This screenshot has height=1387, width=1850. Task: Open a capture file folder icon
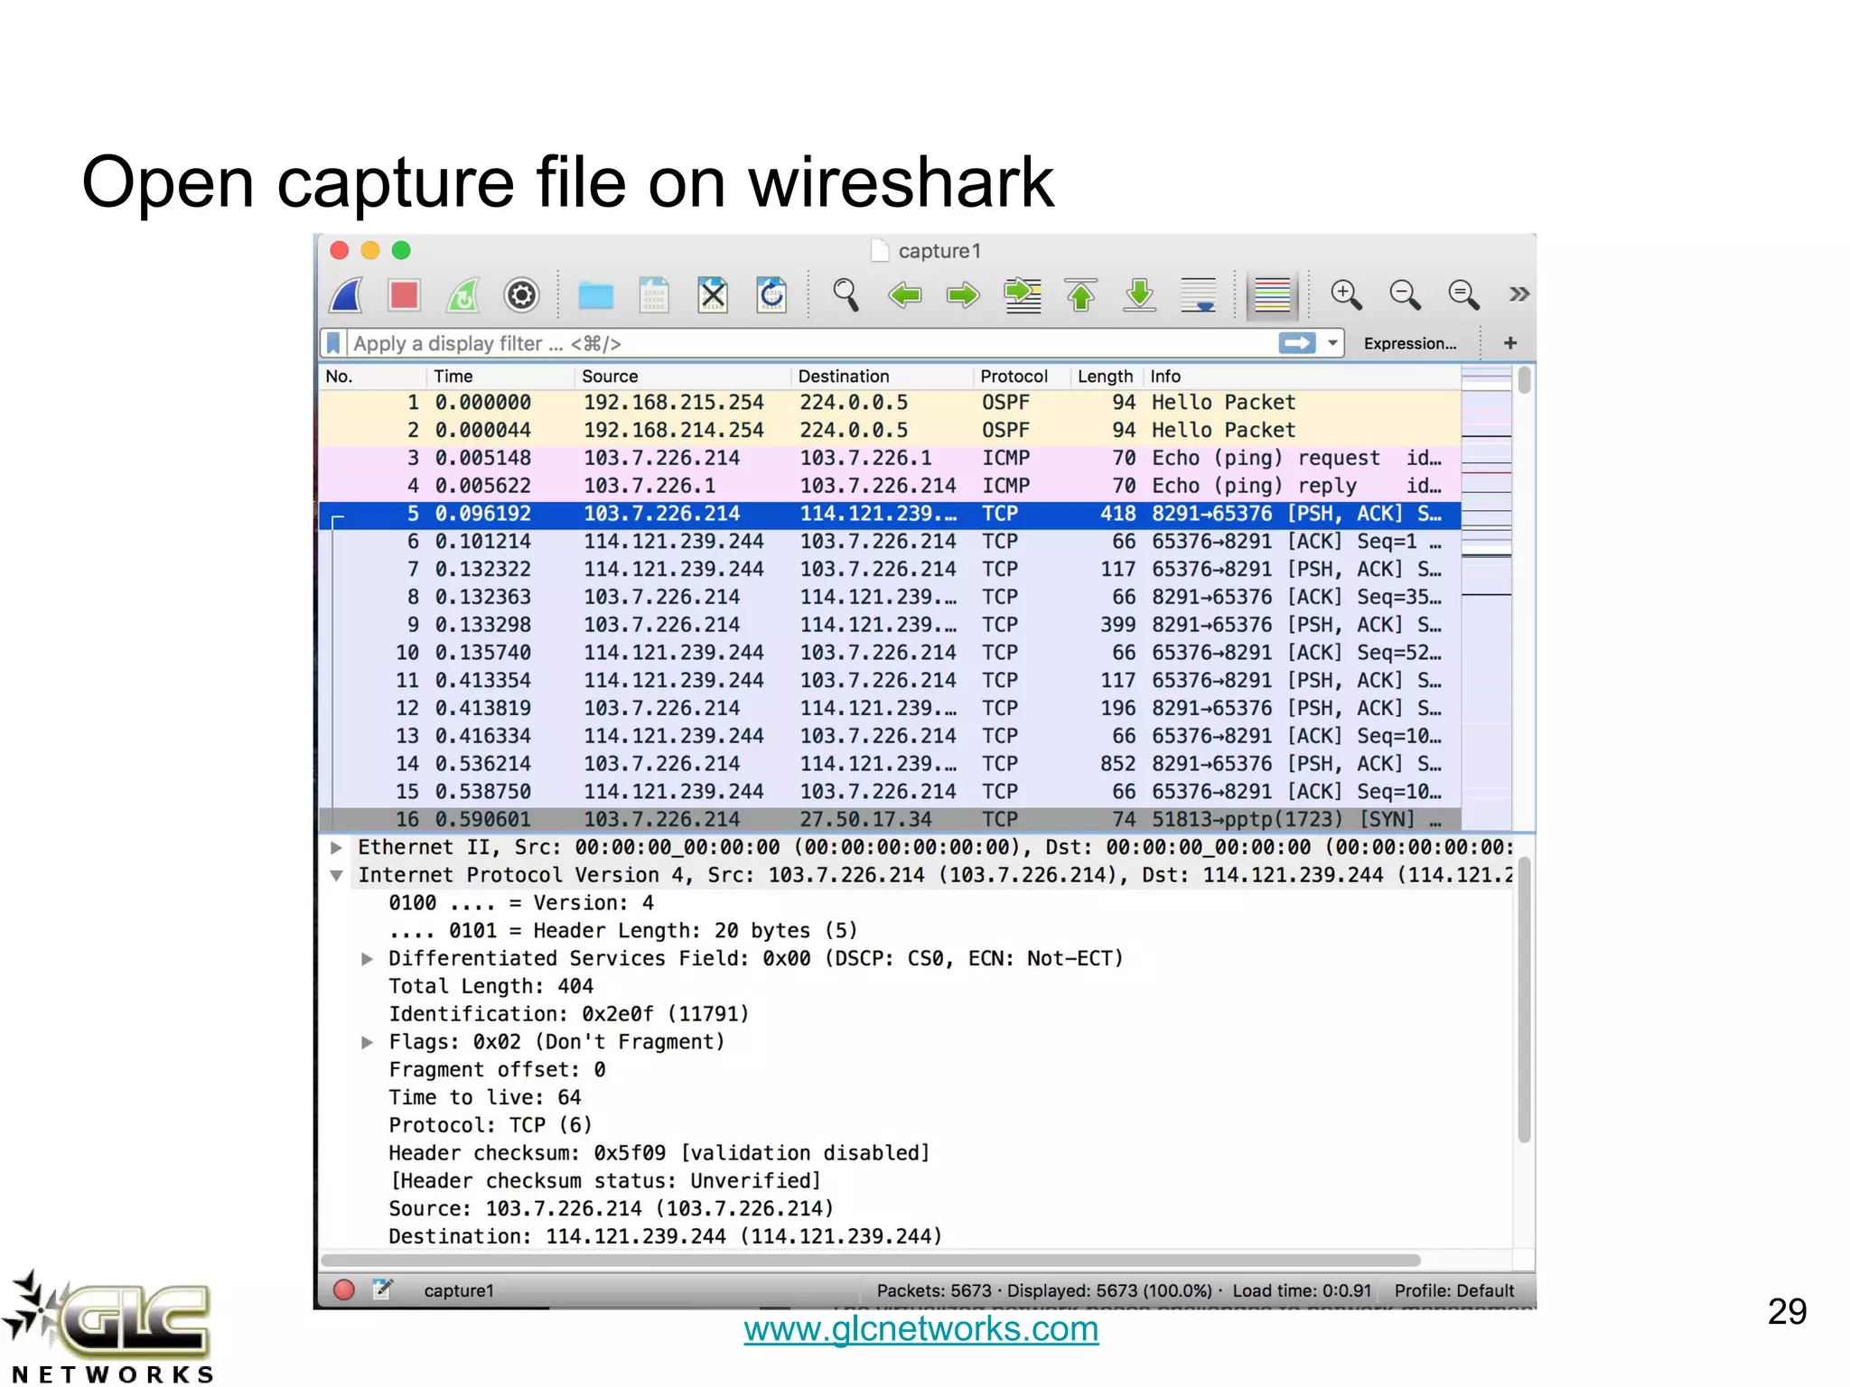pos(595,295)
